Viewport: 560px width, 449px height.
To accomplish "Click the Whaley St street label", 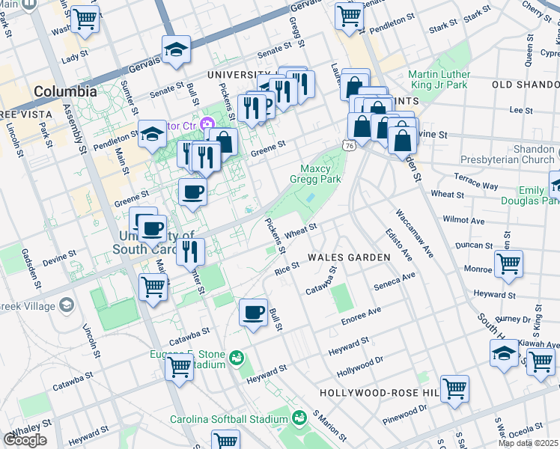I will pyautogui.click(x=31, y=428).
